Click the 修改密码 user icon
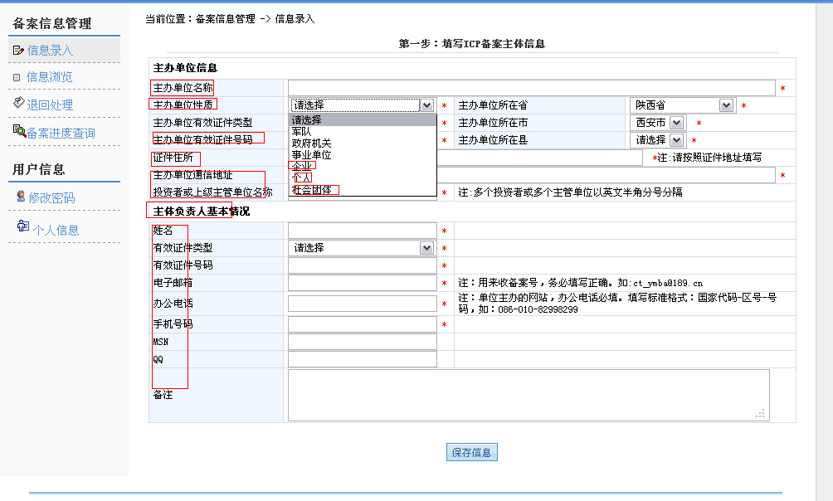This screenshot has height=501, width=833. tap(21, 197)
